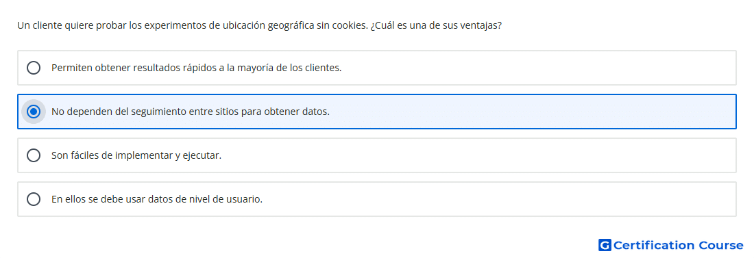
Task: Click selected radio 'No dependen del seguimiento'
Action: [x=34, y=112]
